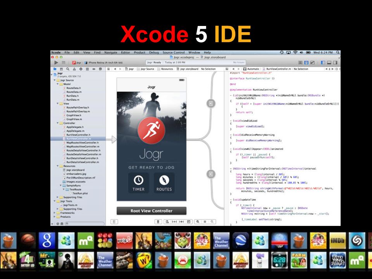Click the zoom-in magnifier on storyboard canvas

[x=212, y=222]
